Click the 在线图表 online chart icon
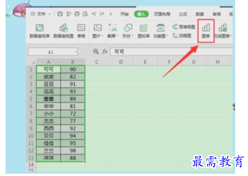248x176 pixels. pos(223,28)
